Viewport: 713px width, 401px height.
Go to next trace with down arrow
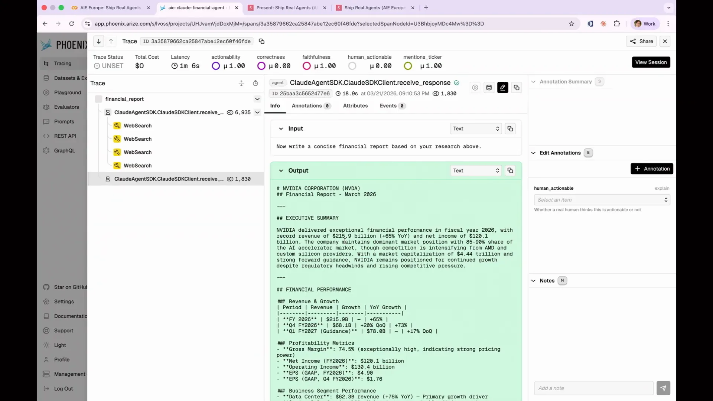98,41
